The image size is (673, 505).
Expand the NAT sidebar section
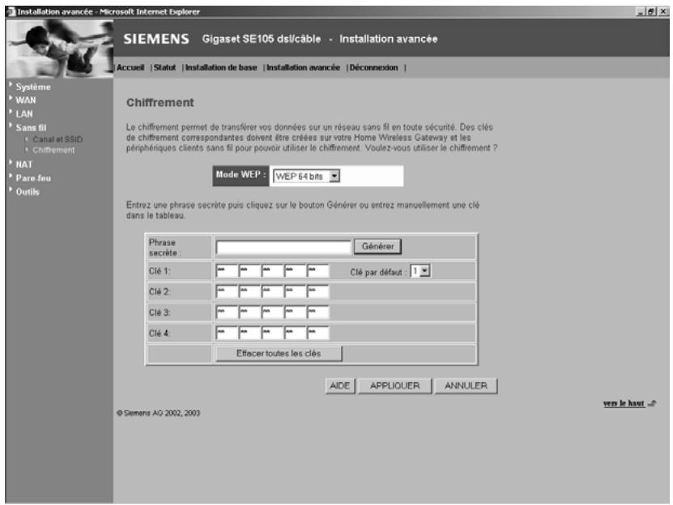[x=24, y=165]
